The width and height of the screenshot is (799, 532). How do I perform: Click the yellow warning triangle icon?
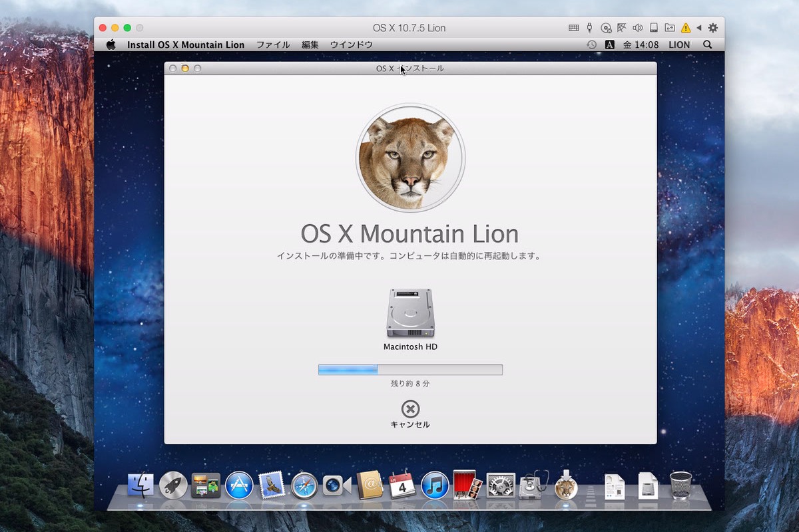[684, 28]
